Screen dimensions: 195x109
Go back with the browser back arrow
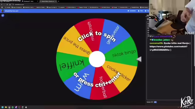tap(2, 5)
